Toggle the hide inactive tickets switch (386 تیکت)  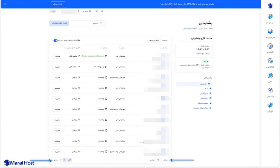56,40
